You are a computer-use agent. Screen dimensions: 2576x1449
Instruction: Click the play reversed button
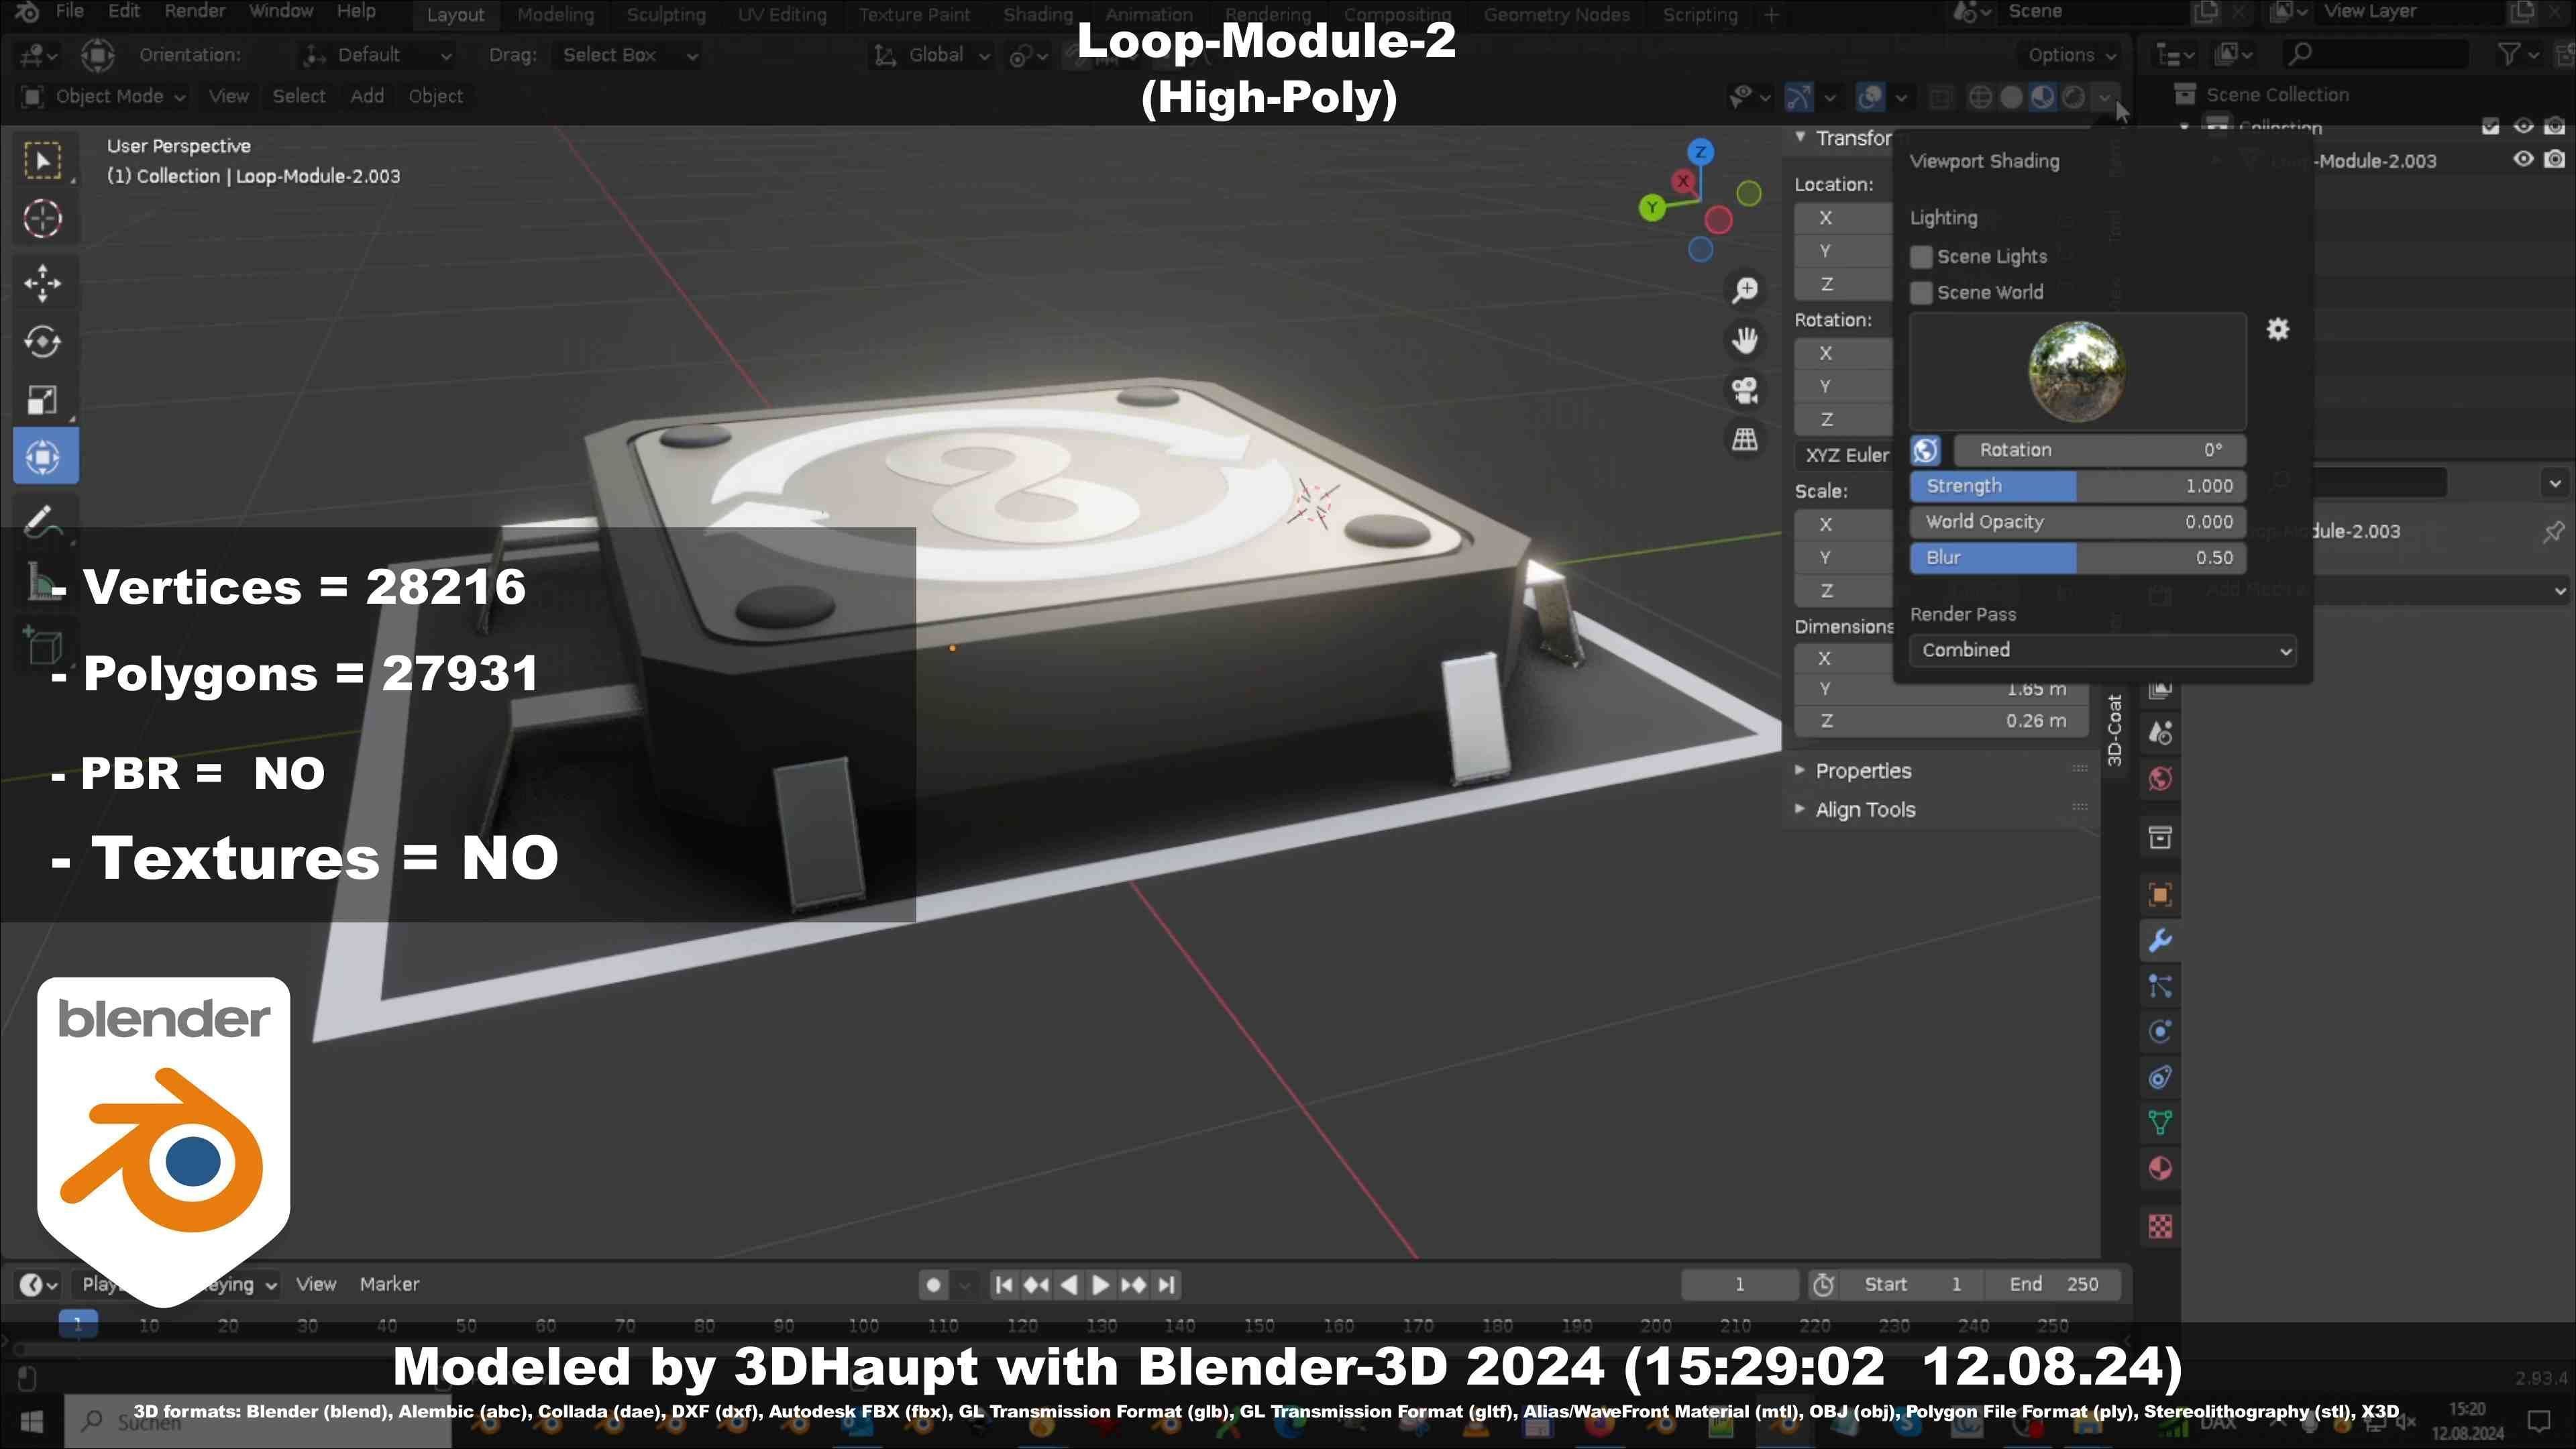[1068, 1285]
